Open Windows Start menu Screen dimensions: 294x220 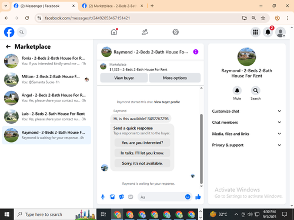tap(6, 214)
